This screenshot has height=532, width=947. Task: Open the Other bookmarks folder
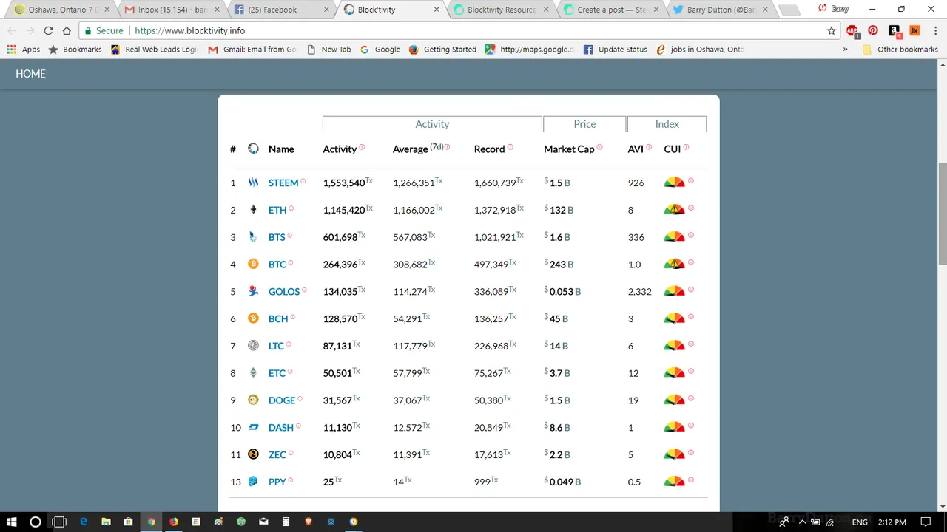click(x=900, y=49)
